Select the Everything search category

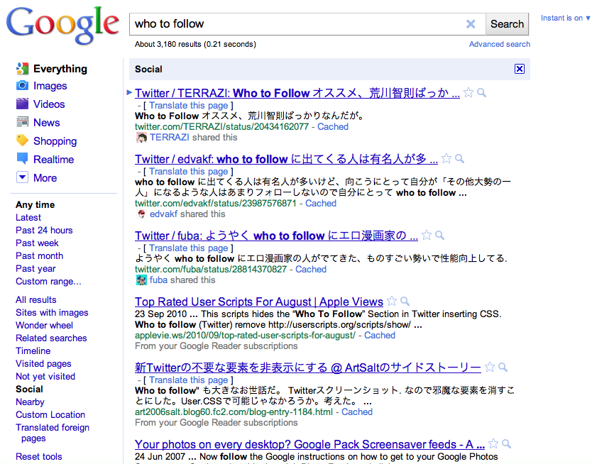60,69
